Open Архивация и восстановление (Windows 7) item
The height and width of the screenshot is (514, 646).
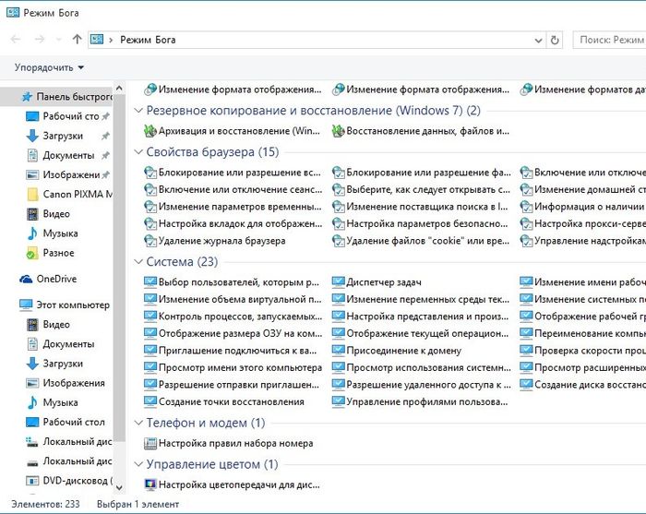point(237,131)
